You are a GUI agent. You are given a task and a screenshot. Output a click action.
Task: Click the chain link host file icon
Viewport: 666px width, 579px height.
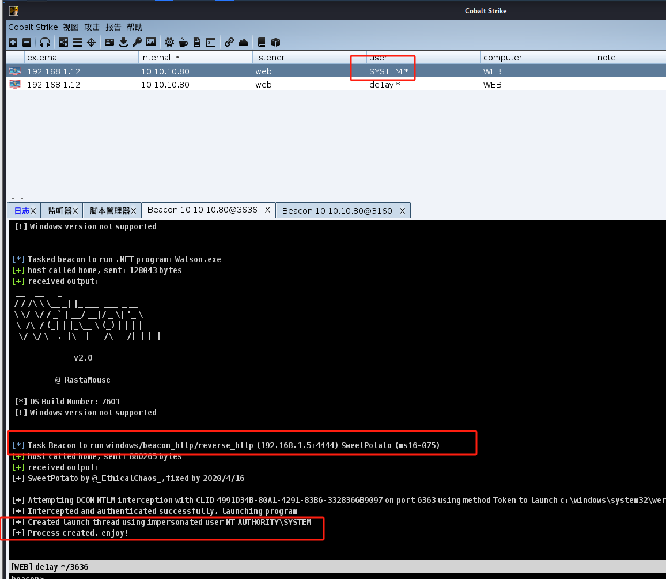[x=229, y=42]
